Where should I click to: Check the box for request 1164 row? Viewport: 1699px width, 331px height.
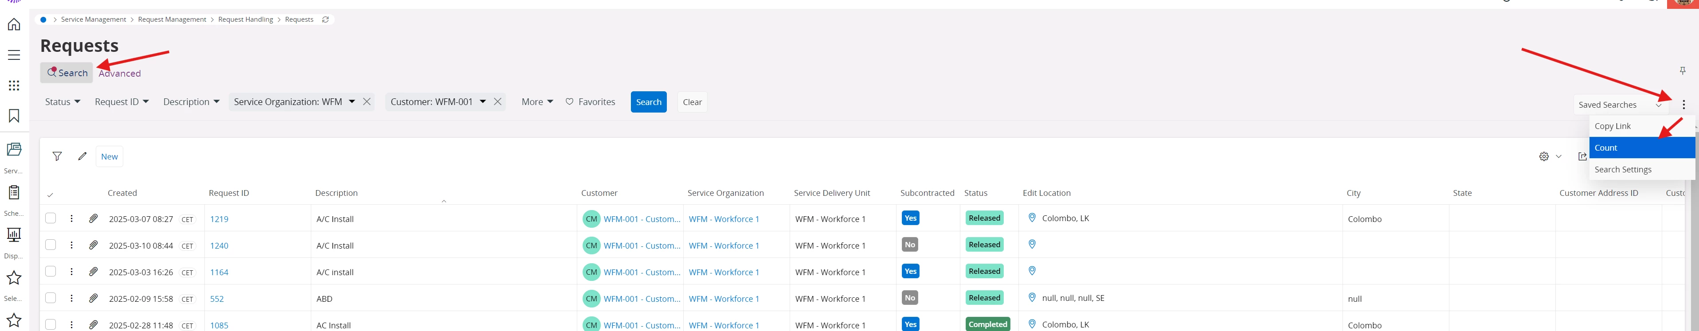[51, 271]
